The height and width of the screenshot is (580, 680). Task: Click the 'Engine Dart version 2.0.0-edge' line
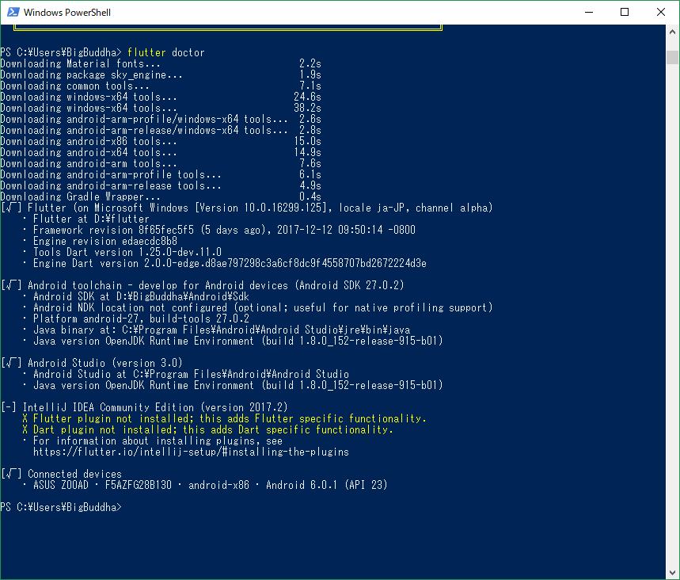pos(225,264)
